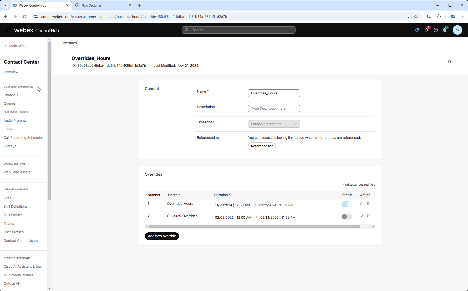Open Contact Center Users link

point(21,241)
